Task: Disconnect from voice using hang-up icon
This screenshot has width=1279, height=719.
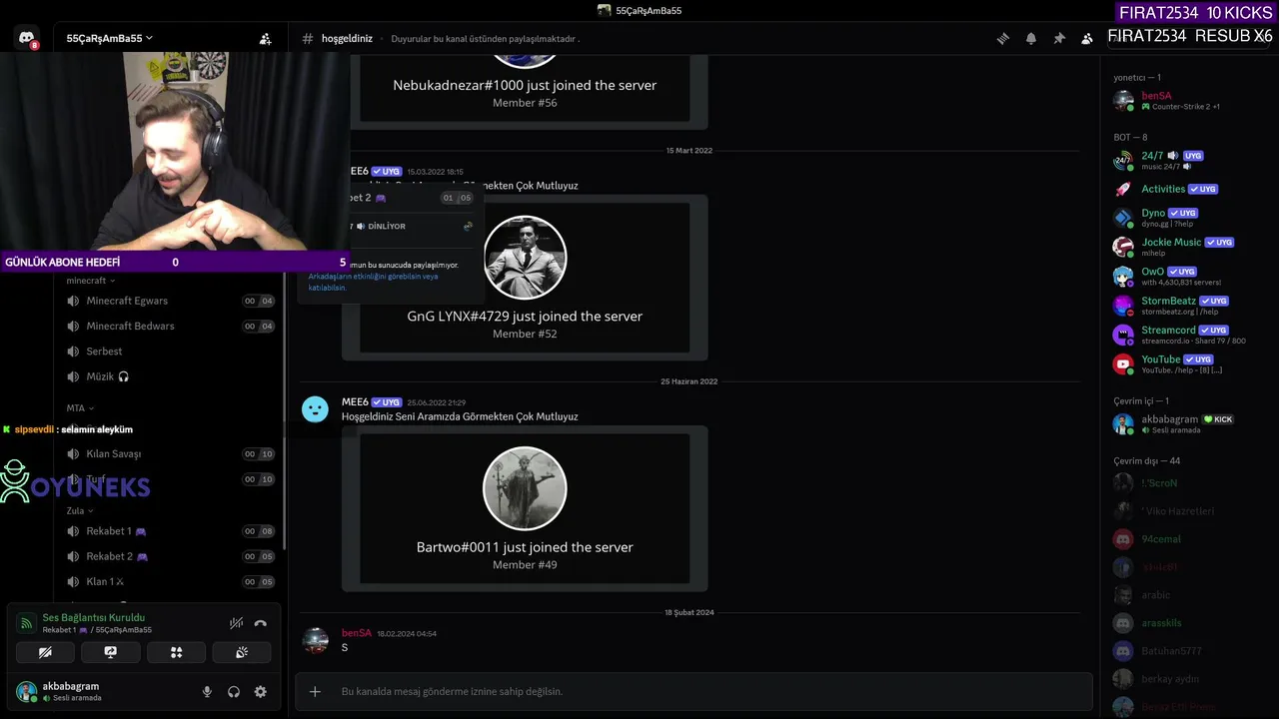Action: pos(261,623)
